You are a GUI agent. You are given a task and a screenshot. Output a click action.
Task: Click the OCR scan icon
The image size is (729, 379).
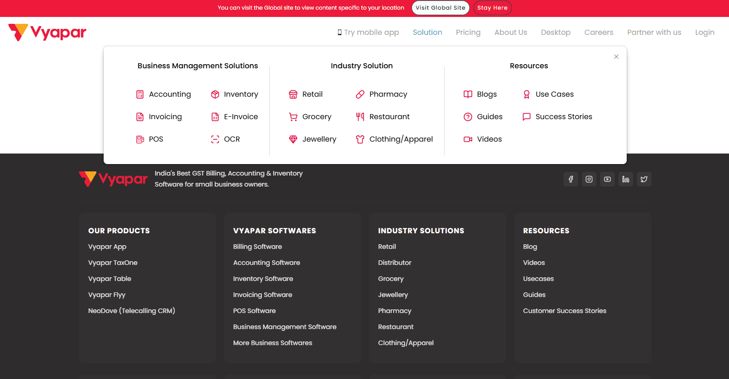click(x=215, y=139)
